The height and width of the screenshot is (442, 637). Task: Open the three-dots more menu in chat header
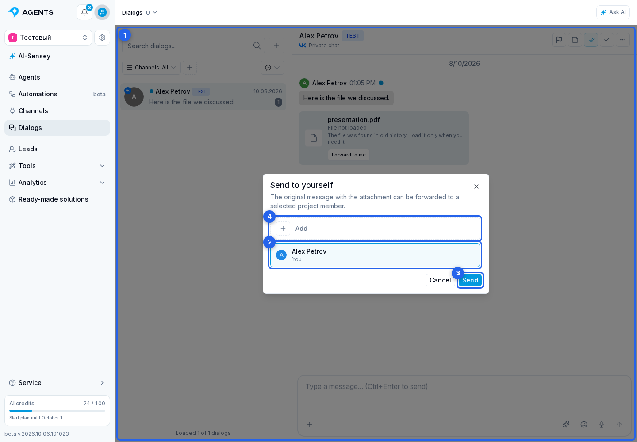[x=623, y=40]
